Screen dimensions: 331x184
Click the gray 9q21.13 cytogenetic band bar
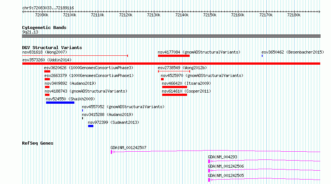pos(171,36)
